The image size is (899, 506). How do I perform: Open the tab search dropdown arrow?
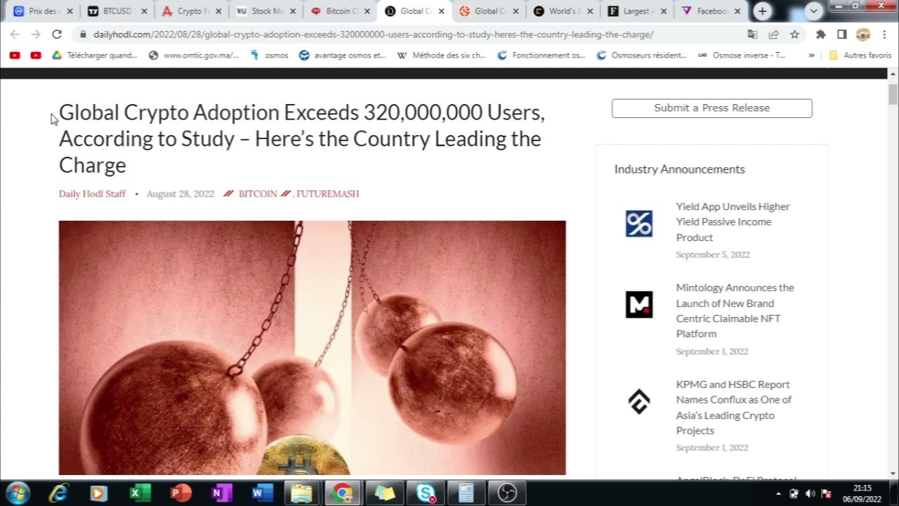pyautogui.click(x=814, y=11)
